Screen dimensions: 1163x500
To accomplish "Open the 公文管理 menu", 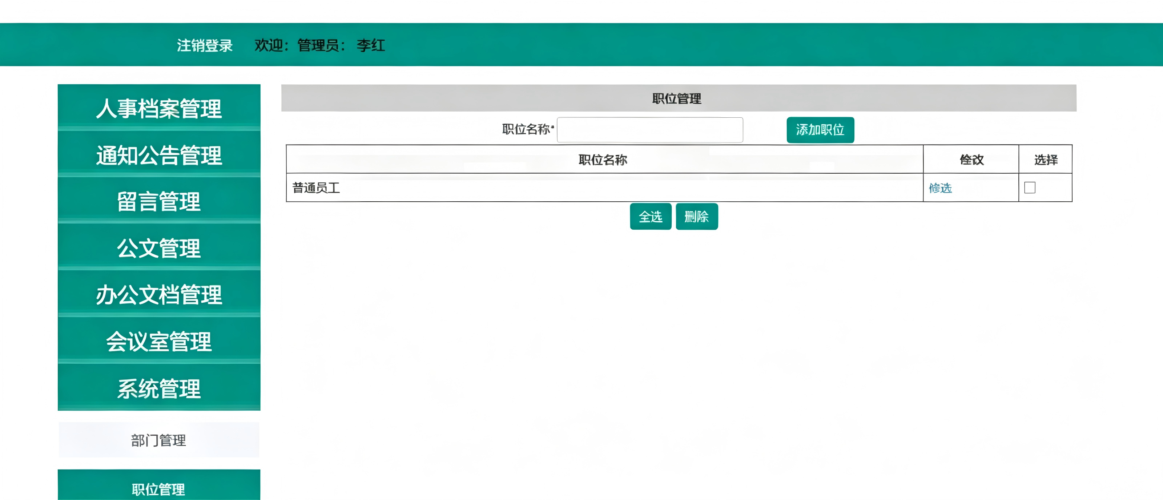I will 159,248.
